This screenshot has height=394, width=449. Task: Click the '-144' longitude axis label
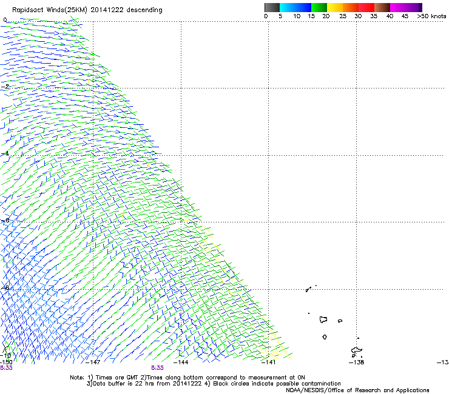[181, 362]
